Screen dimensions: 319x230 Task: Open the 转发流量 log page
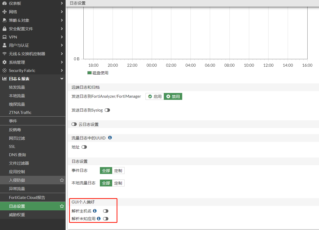click(x=17, y=87)
